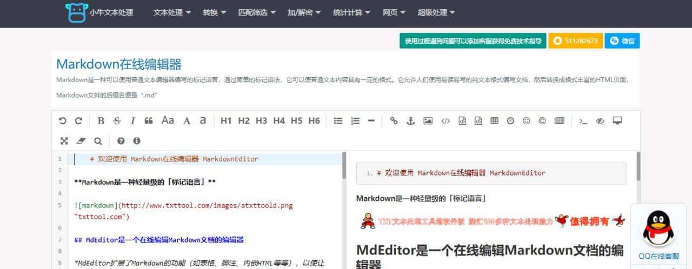This screenshot has height=269, width=692.
Task: Click line 1 text in markdown editor
Action: pyautogui.click(x=174, y=159)
